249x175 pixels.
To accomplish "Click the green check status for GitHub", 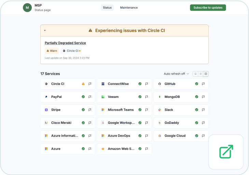I will coord(197,84).
